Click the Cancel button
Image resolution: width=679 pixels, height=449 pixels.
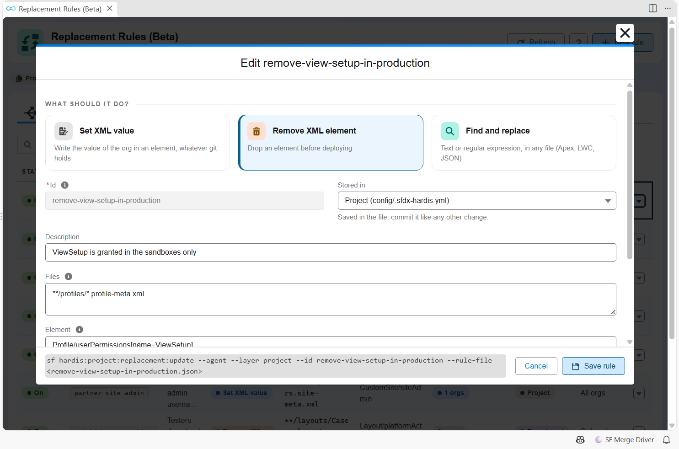click(x=536, y=366)
